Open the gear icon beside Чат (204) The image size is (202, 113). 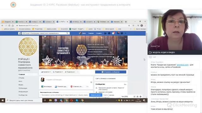pos(140,96)
